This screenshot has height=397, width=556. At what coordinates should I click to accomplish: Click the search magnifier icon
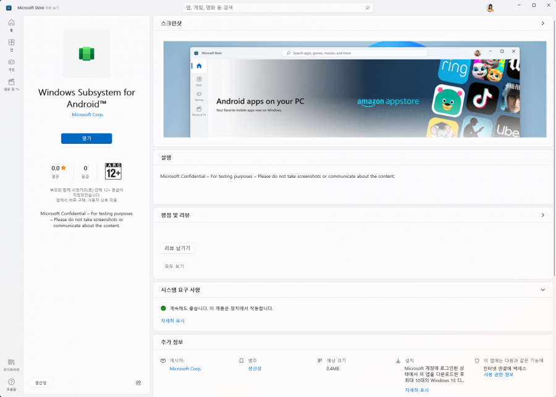point(368,8)
